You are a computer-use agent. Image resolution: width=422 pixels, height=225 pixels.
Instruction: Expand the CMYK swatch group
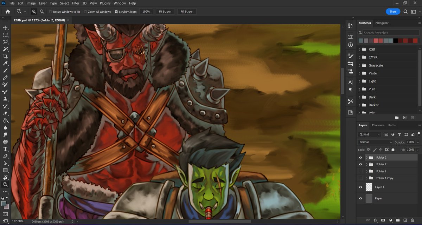360,57
